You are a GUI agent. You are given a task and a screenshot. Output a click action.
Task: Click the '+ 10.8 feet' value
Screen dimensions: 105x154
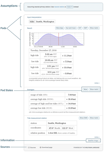(x=71, y=108)
